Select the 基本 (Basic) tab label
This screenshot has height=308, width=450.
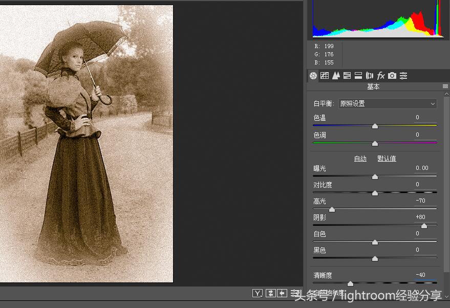(373, 86)
